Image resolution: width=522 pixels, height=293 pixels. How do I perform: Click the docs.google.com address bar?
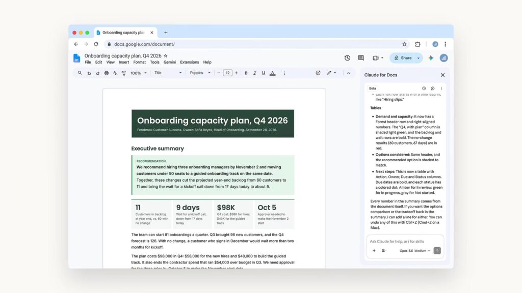pyautogui.click(x=256, y=44)
